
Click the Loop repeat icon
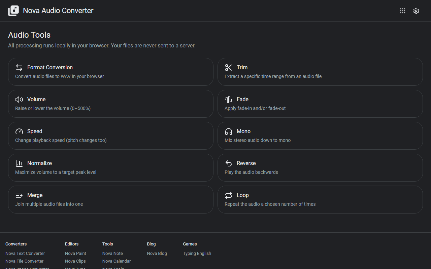click(229, 195)
